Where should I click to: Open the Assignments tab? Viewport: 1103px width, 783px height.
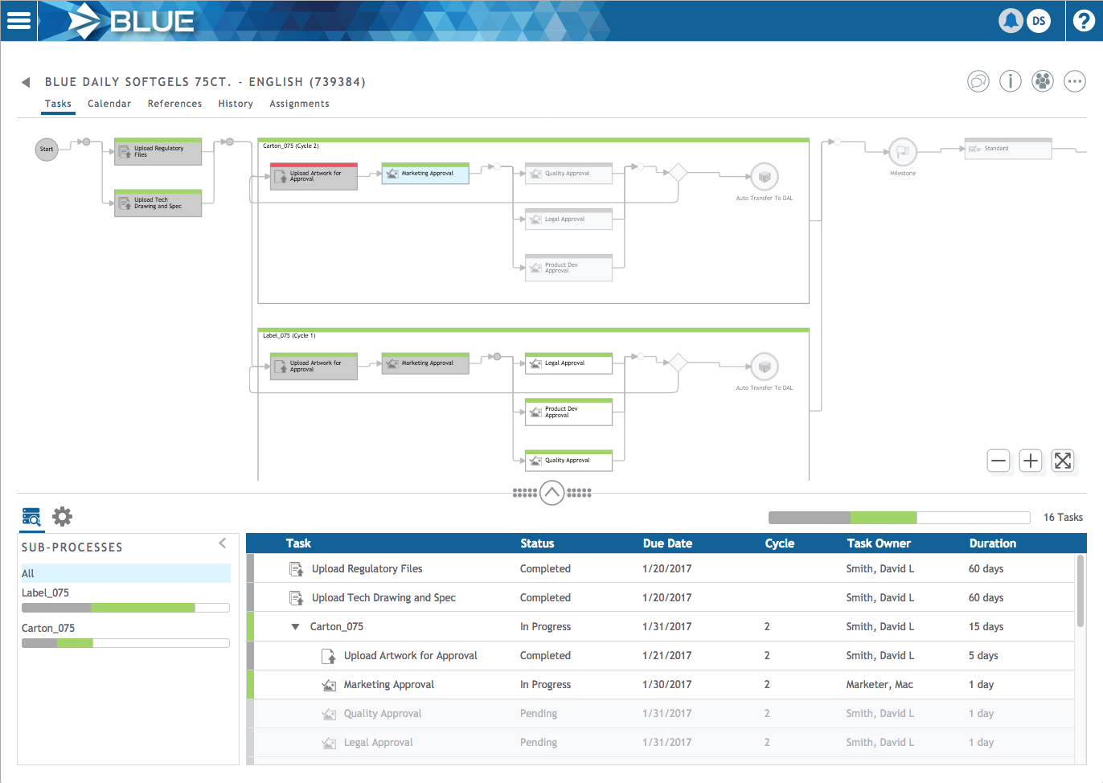coord(299,104)
